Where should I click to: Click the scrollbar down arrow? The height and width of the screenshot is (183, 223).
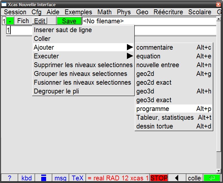coord(218,171)
